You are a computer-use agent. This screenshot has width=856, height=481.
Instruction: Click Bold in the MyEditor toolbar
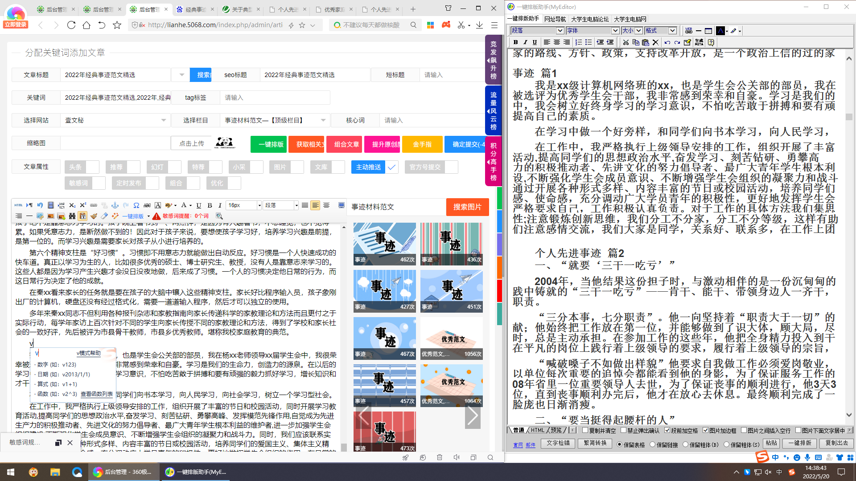click(515, 42)
